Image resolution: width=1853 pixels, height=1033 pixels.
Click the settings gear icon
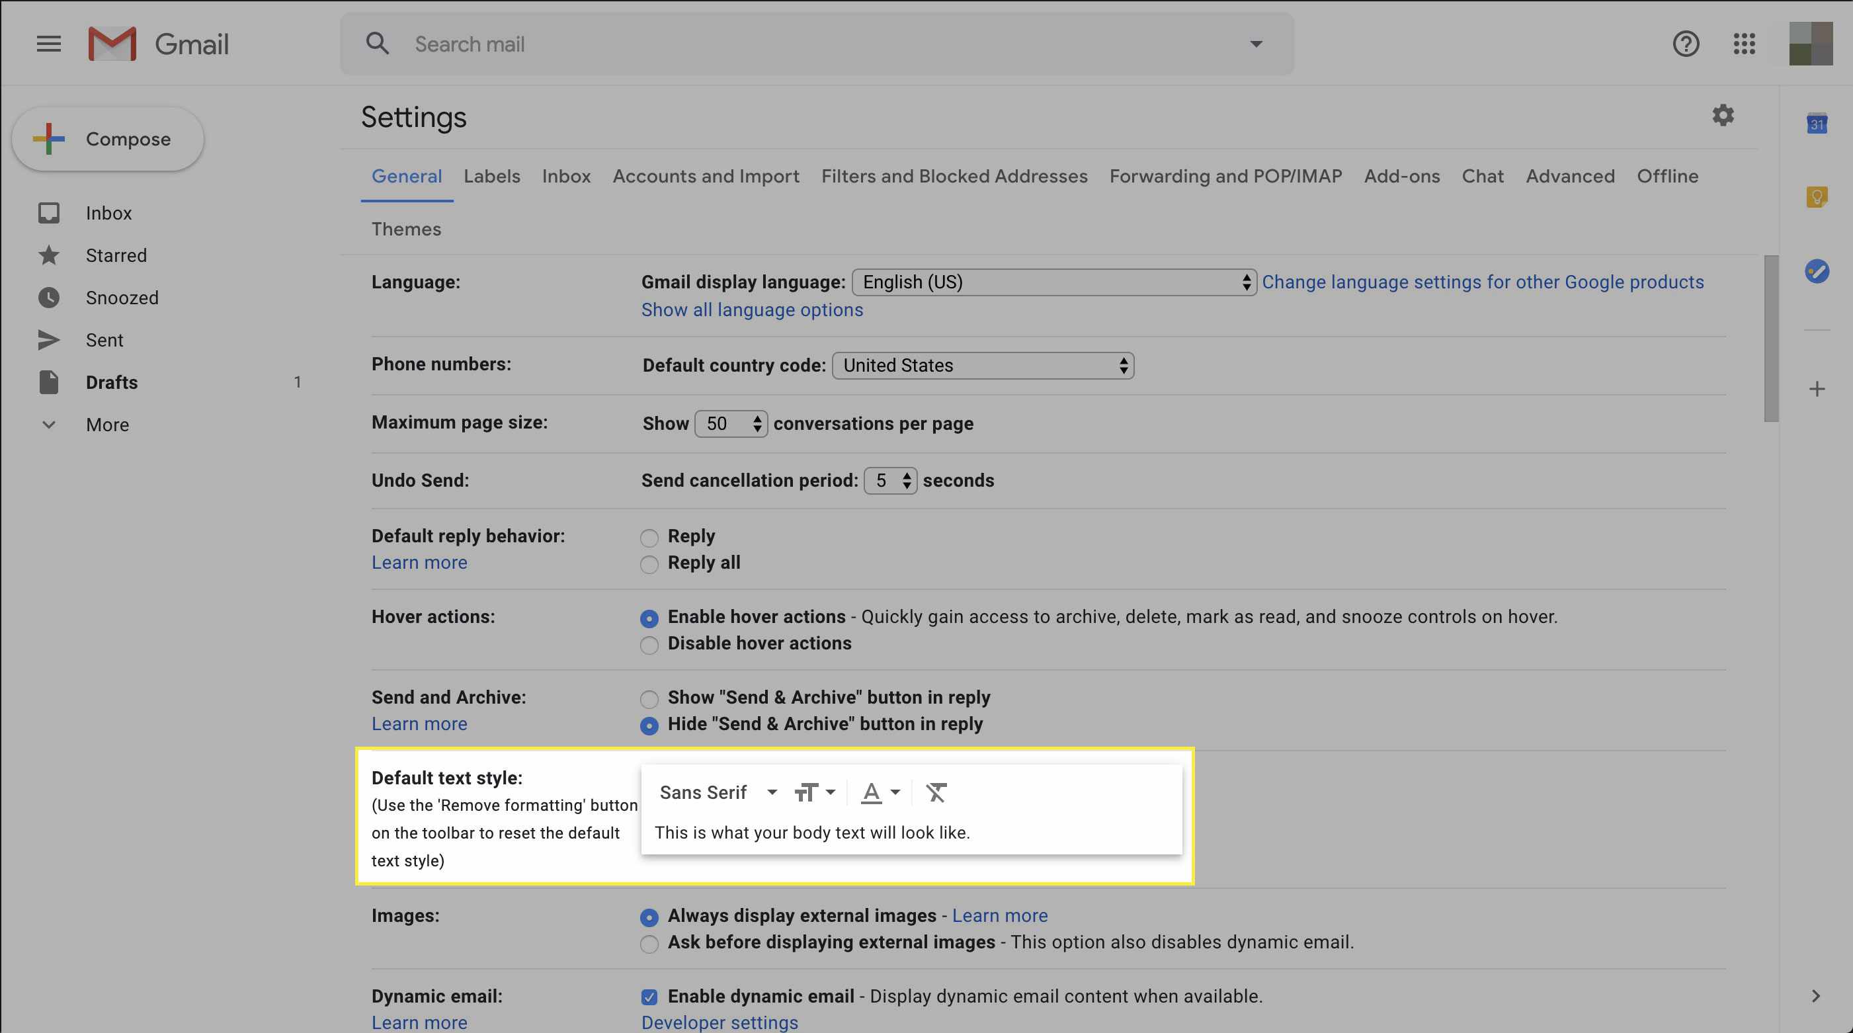coord(1723,116)
